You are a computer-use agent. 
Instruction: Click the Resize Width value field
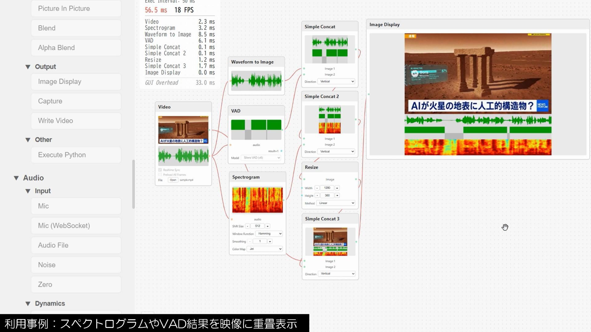pyautogui.click(x=327, y=188)
